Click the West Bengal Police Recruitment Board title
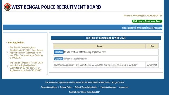The height and width of the screenshot is (95, 169). [56, 7]
